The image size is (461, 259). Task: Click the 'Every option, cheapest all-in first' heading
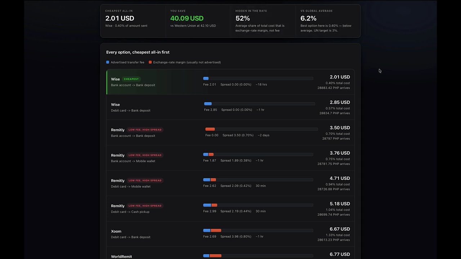click(138, 52)
